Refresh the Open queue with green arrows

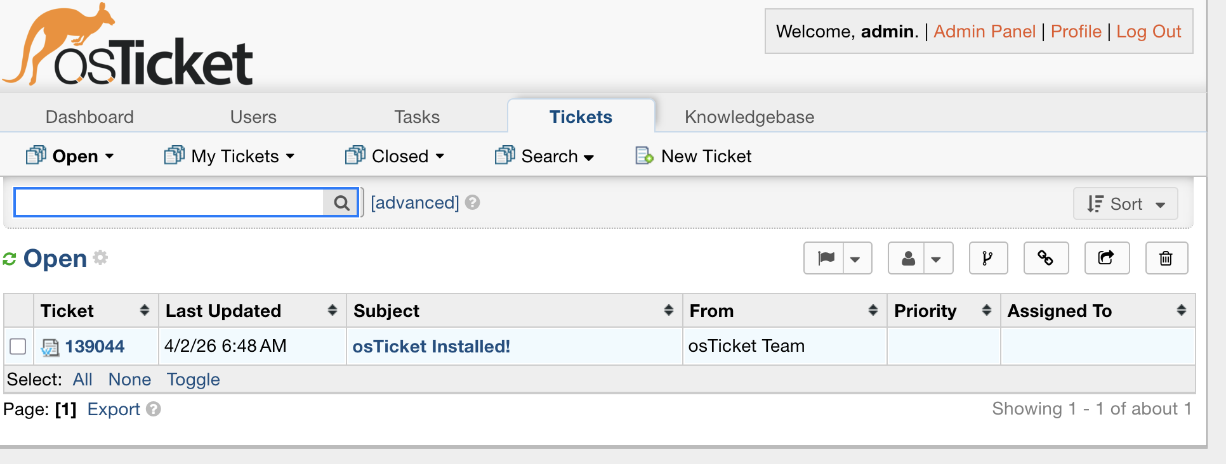[x=10, y=259]
